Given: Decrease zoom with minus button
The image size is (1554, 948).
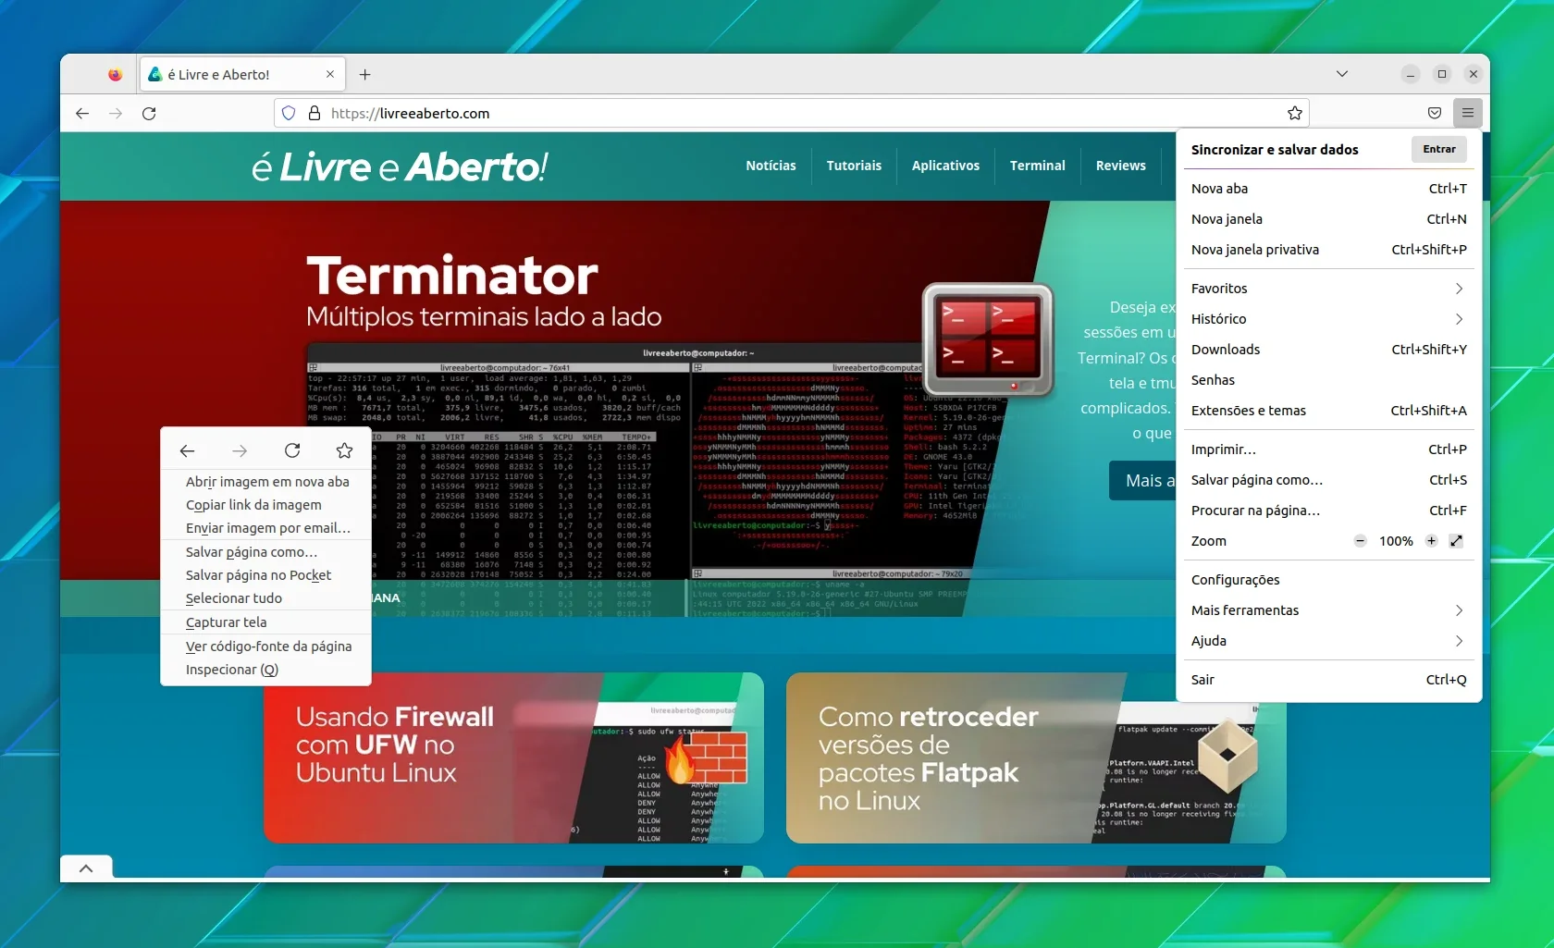Looking at the screenshot, I should pos(1360,541).
